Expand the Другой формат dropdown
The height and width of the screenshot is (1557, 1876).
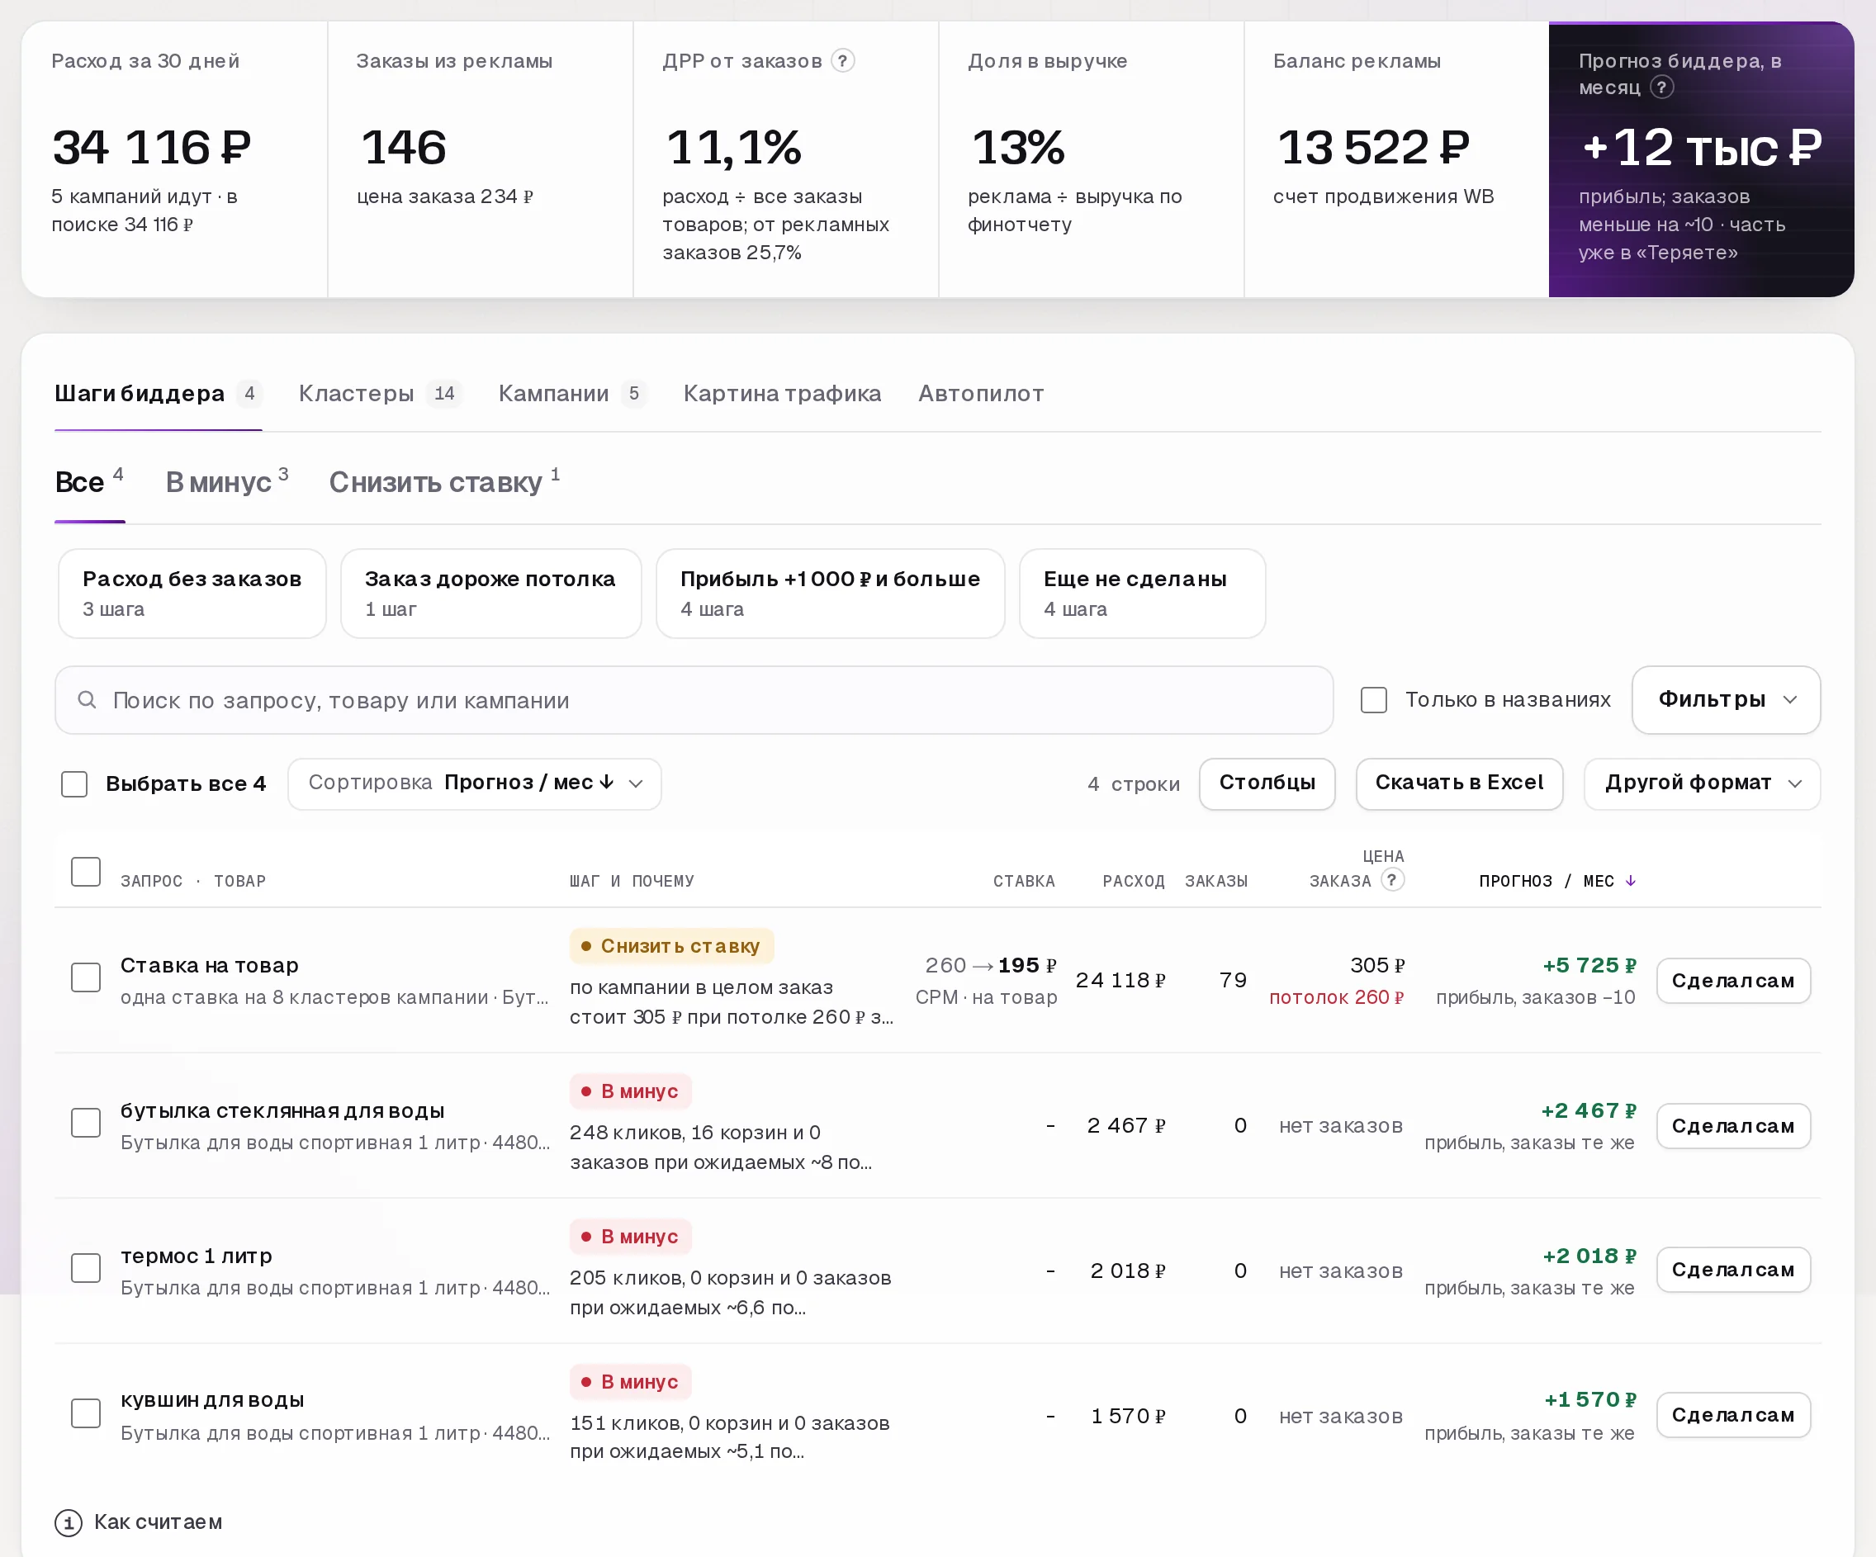1702,783
